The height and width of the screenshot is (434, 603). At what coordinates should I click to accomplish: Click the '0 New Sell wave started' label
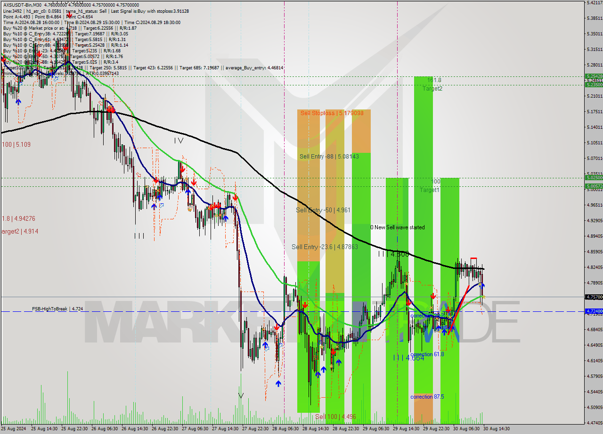[x=398, y=227]
